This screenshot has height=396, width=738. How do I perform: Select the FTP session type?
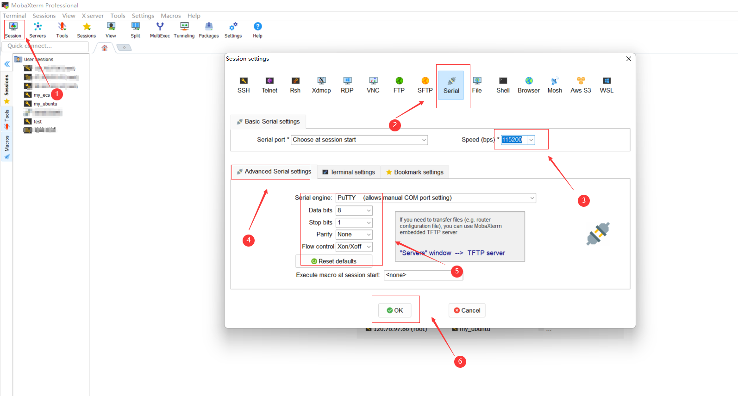pyautogui.click(x=399, y=85)
